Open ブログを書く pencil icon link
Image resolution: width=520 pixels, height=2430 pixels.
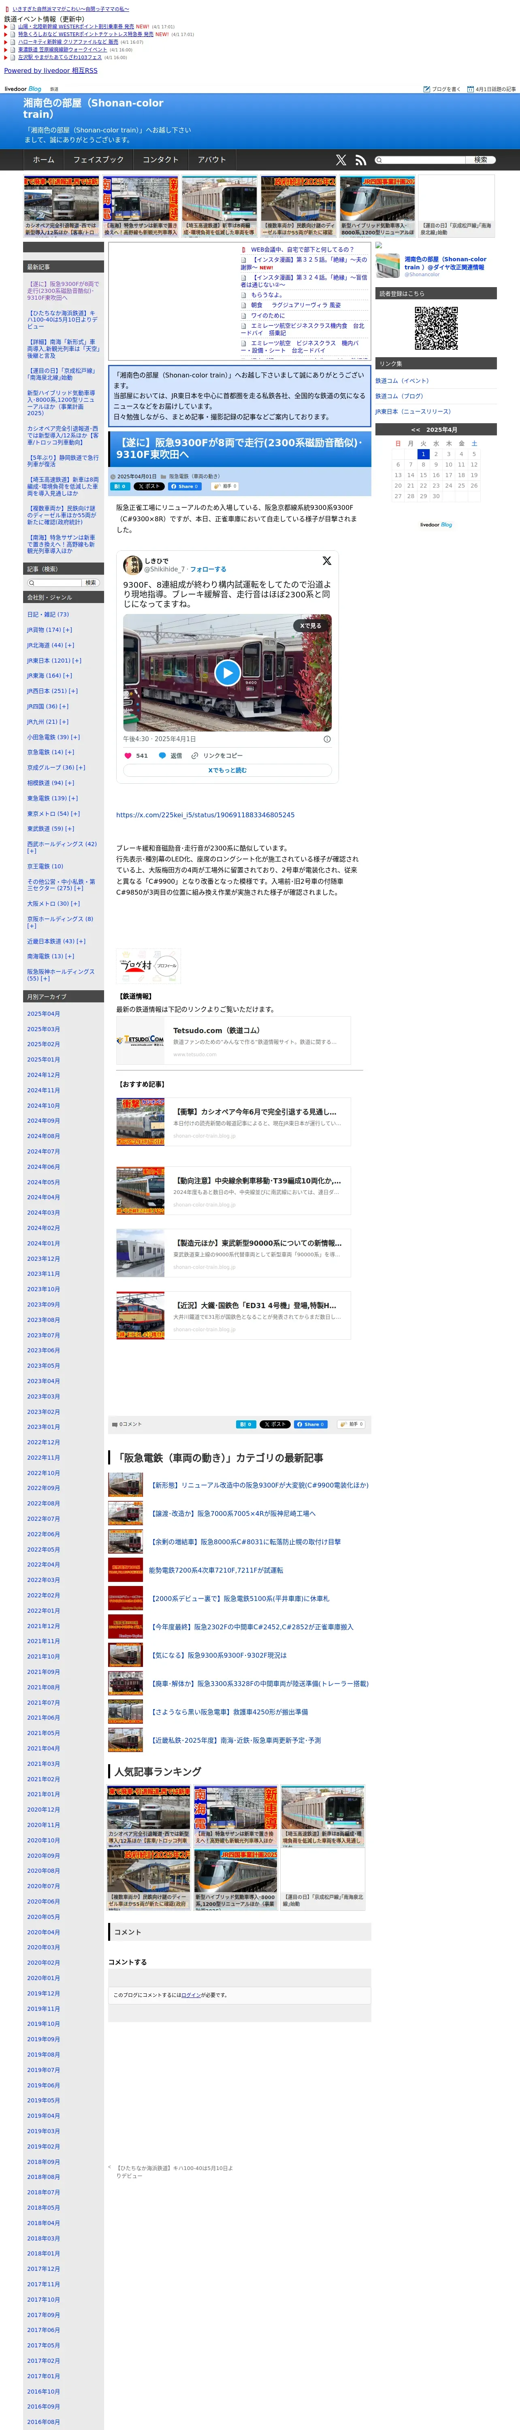(x=442, y=89)
